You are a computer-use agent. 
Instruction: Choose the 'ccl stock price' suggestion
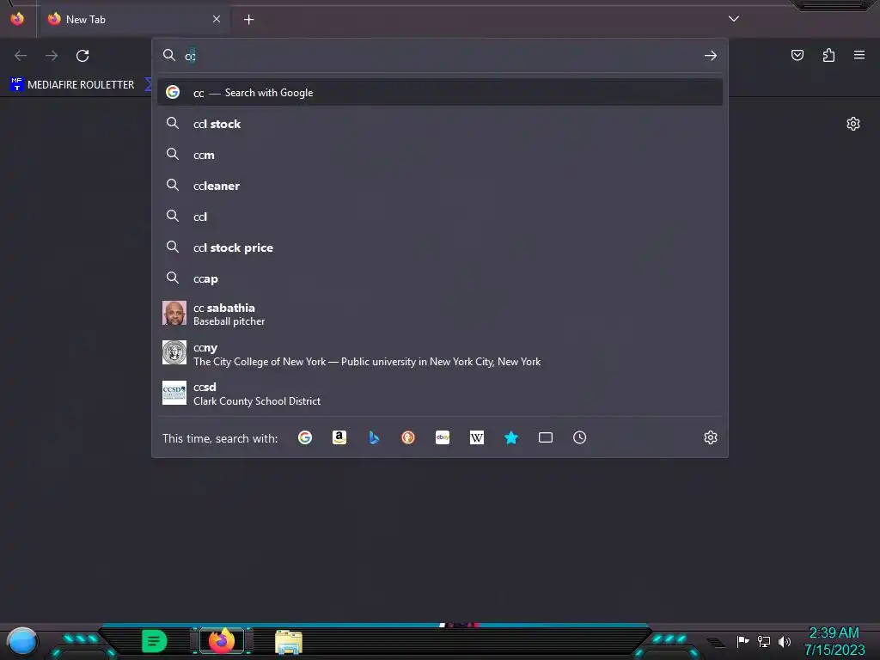click(x=440, y=247)
